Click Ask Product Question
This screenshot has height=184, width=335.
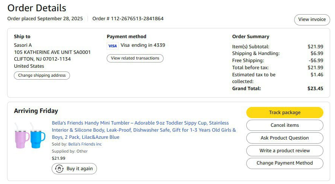(x=284, y=138)
